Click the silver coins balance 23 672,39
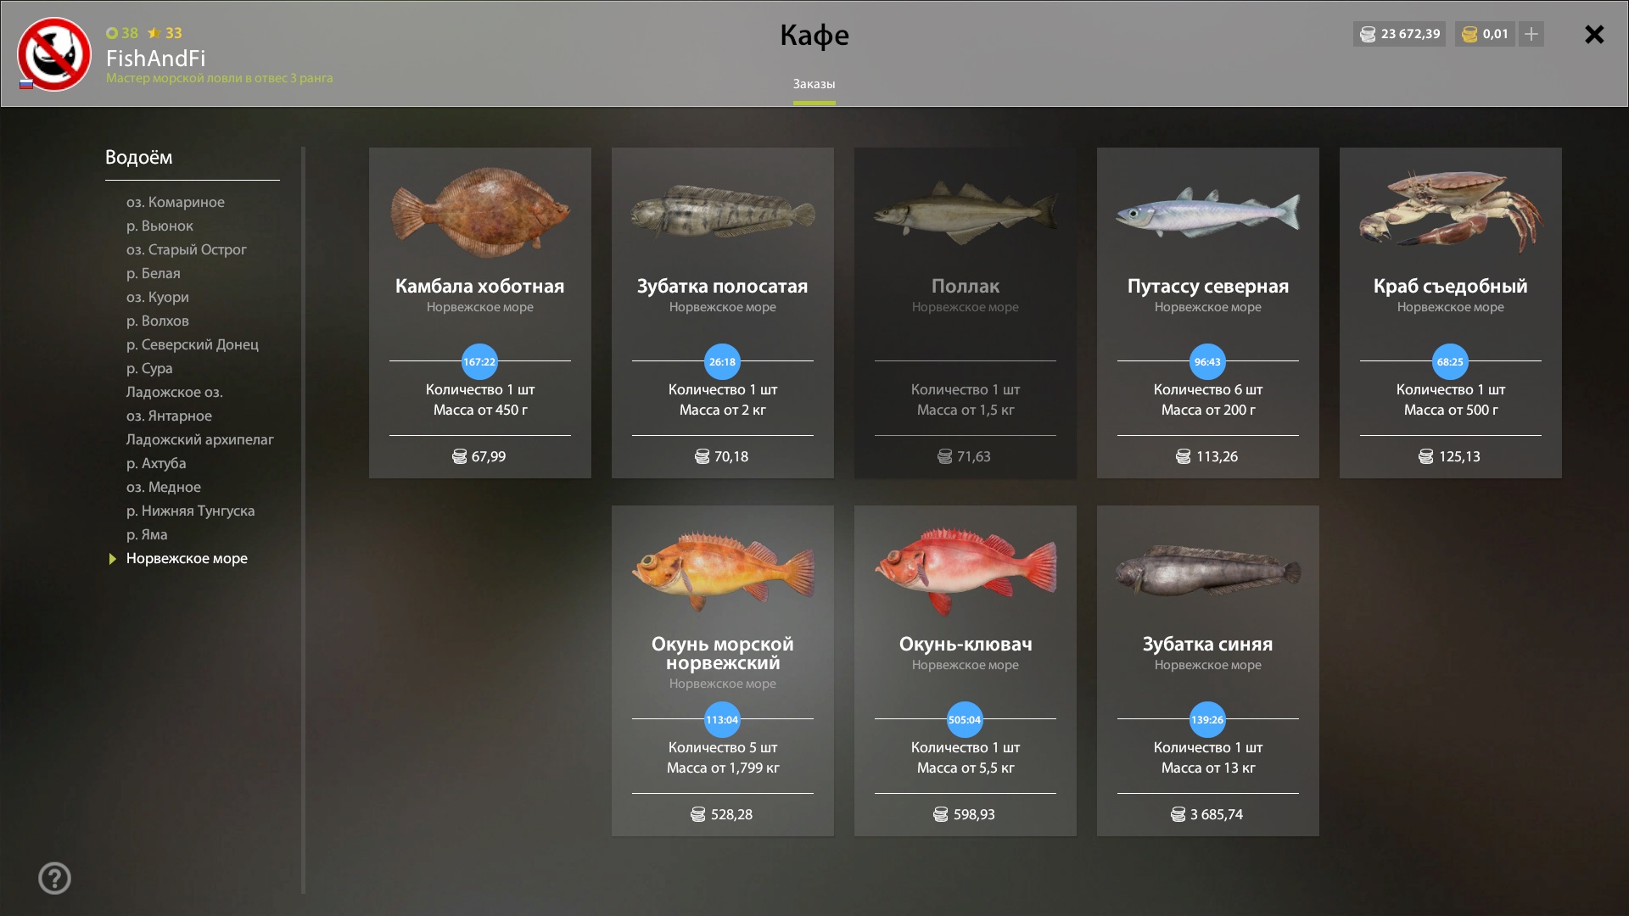The height and width of the screenshot is (916, 1629). tap(1399, 34)
